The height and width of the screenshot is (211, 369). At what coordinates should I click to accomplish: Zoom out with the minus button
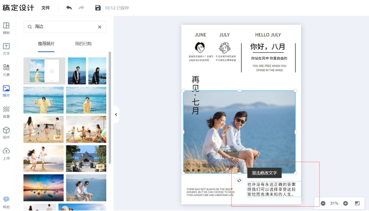pyautogui.click(x=323, y=203)
